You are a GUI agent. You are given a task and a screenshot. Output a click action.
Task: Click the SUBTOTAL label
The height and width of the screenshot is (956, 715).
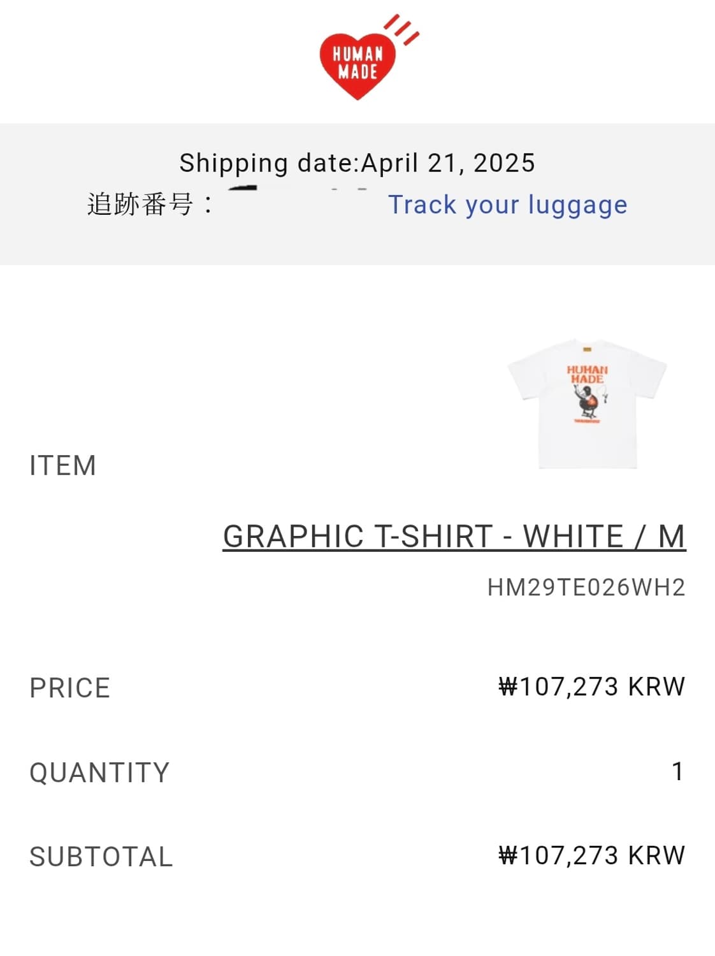(101, 857)
